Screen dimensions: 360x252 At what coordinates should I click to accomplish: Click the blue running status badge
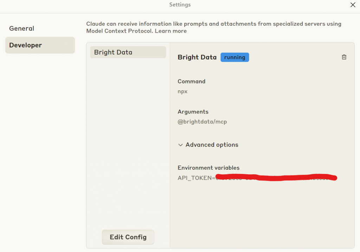(234, 57)
